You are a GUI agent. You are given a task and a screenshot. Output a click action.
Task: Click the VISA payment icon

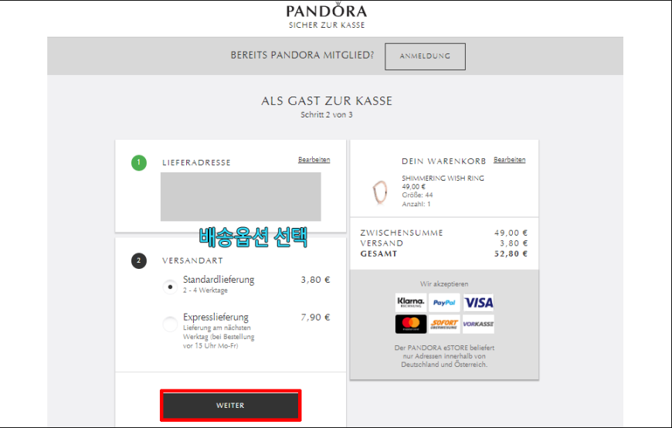pyautogui.click(x=478, y=303)
